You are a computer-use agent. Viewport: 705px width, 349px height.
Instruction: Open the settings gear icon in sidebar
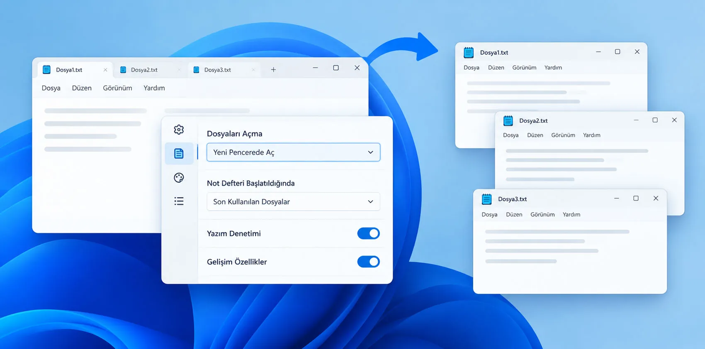179,130
